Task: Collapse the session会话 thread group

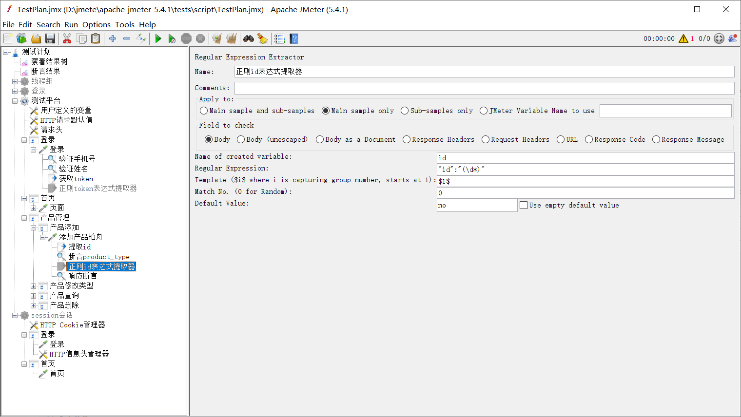Action: (15, 315)
